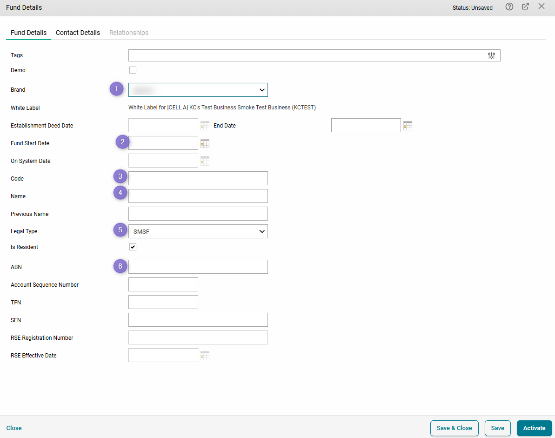Click the White Label for KCTEST text
Image resolution: width=555 pixels, height=438 pixels.
pyautogui.click(x=222, y=107)
